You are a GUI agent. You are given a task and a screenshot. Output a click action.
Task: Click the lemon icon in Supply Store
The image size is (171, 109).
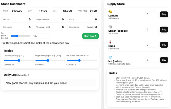click(110, 11)
